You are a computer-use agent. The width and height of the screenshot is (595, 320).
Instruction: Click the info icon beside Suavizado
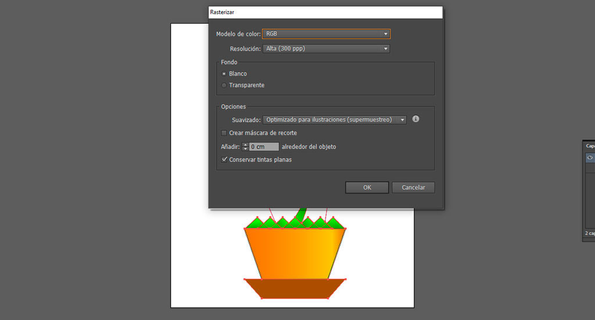415,119
